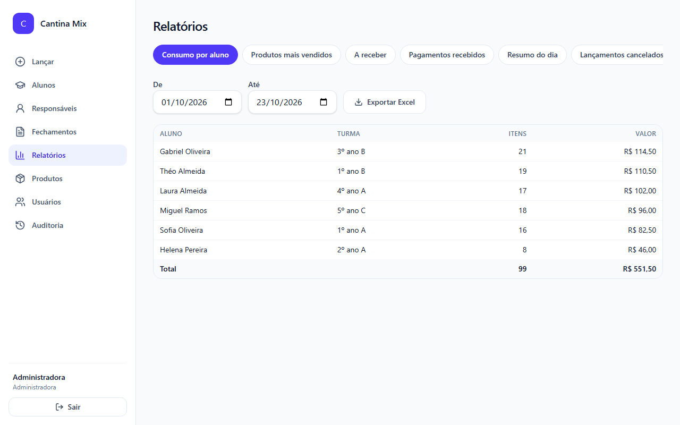This screenshot has width=680, height=425.
Task: Click the Alunos graduation cap icon
Action: 20,85
